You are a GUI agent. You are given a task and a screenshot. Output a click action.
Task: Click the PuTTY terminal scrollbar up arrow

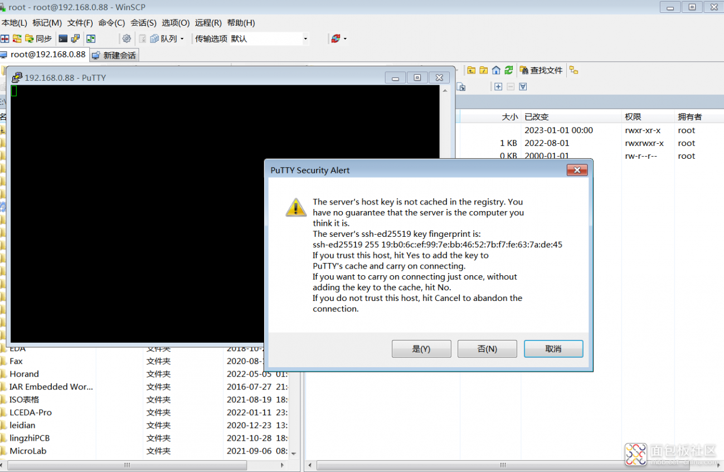pos(444,90)
